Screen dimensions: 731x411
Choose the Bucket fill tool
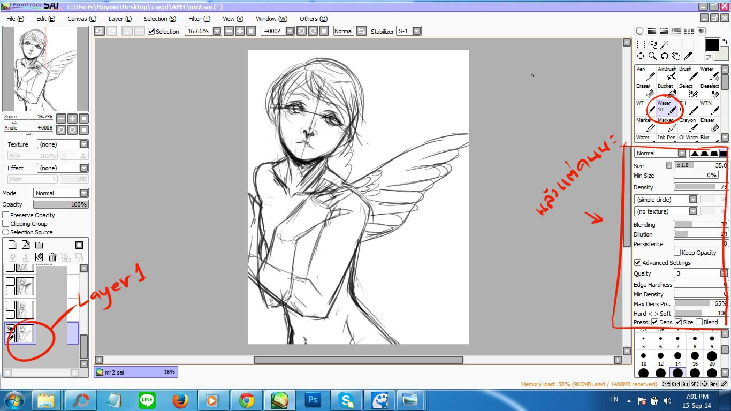(667, 90)
